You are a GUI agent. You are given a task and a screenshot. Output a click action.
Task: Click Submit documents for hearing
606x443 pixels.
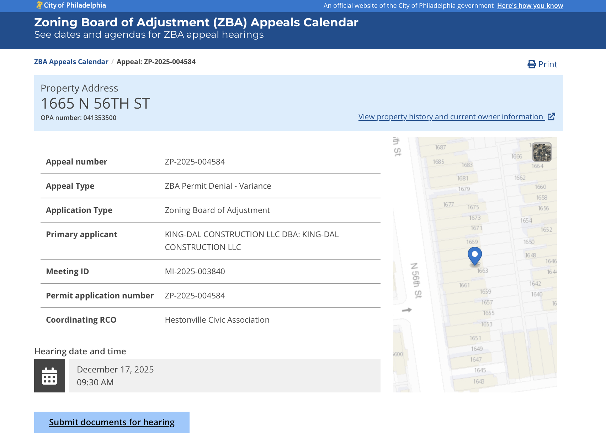tap(111, 422)
